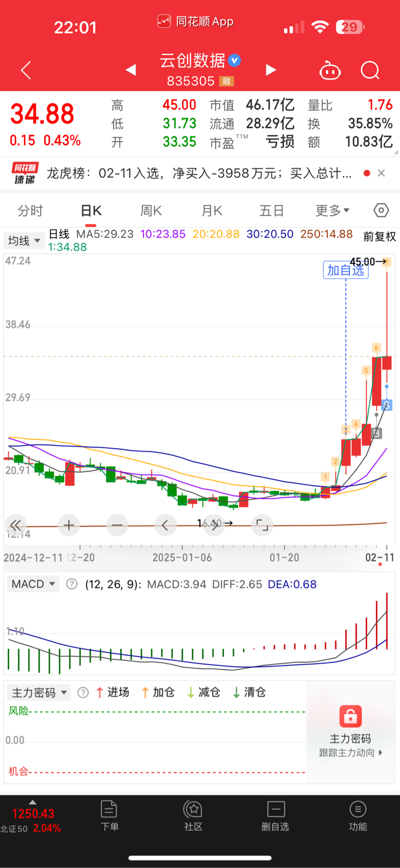Tap the 融 margin trading badge
The width and height of the screenshot is (400, 868).
pyautogui.click(x=227, y=81)
